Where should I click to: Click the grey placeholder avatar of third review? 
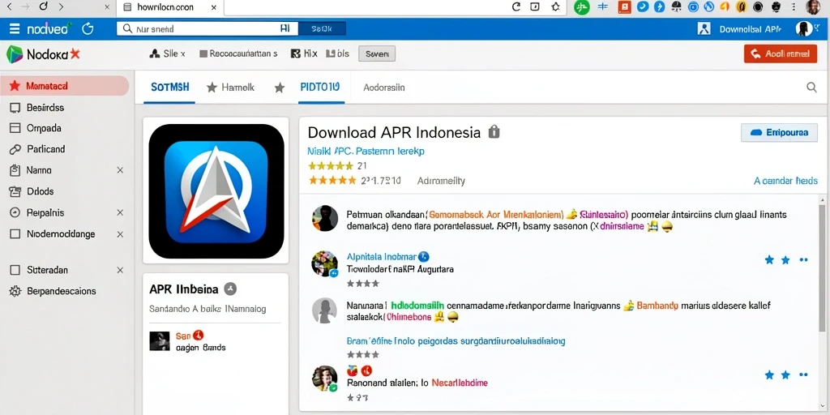pyautogui.click(x=324, y=310)
